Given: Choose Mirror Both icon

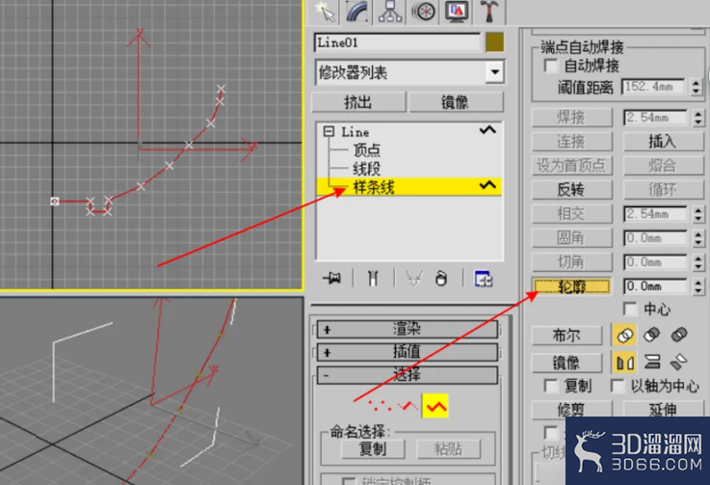Looking at the screenshot, I should 679,363.
